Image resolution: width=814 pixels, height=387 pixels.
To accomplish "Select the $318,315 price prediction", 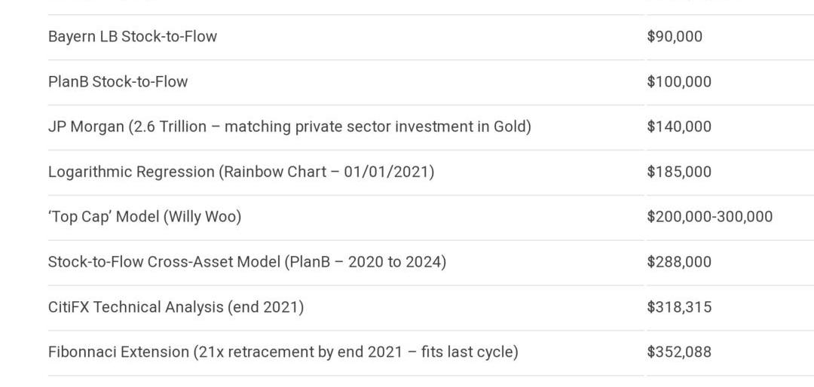I will 679,307.
